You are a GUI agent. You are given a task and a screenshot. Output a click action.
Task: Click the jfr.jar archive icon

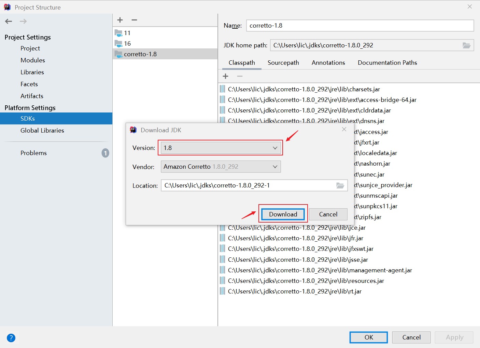[223, 238]
